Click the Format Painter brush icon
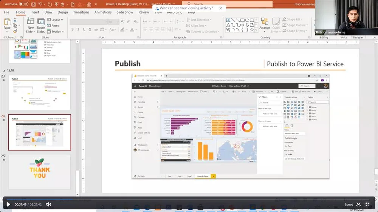 [15, 31]
